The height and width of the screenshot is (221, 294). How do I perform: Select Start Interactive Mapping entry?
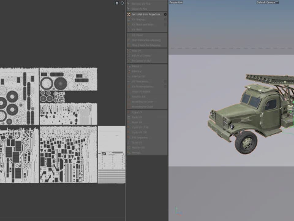pos(146,41)
